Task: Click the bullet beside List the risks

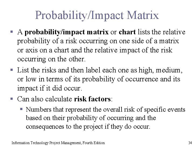Action: click(x=12, y=70)
